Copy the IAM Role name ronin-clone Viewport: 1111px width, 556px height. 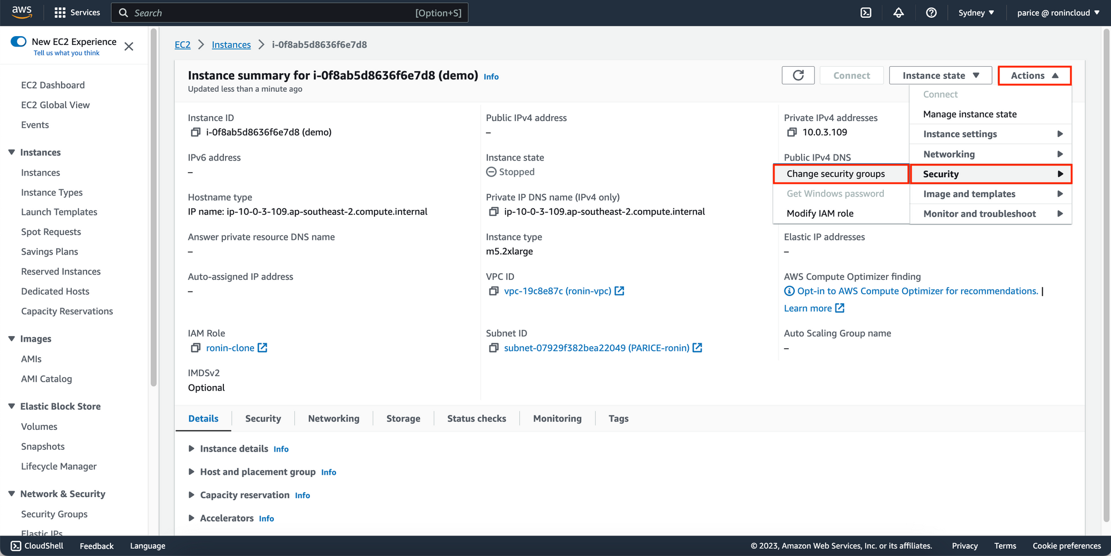[x=196, y=348]
